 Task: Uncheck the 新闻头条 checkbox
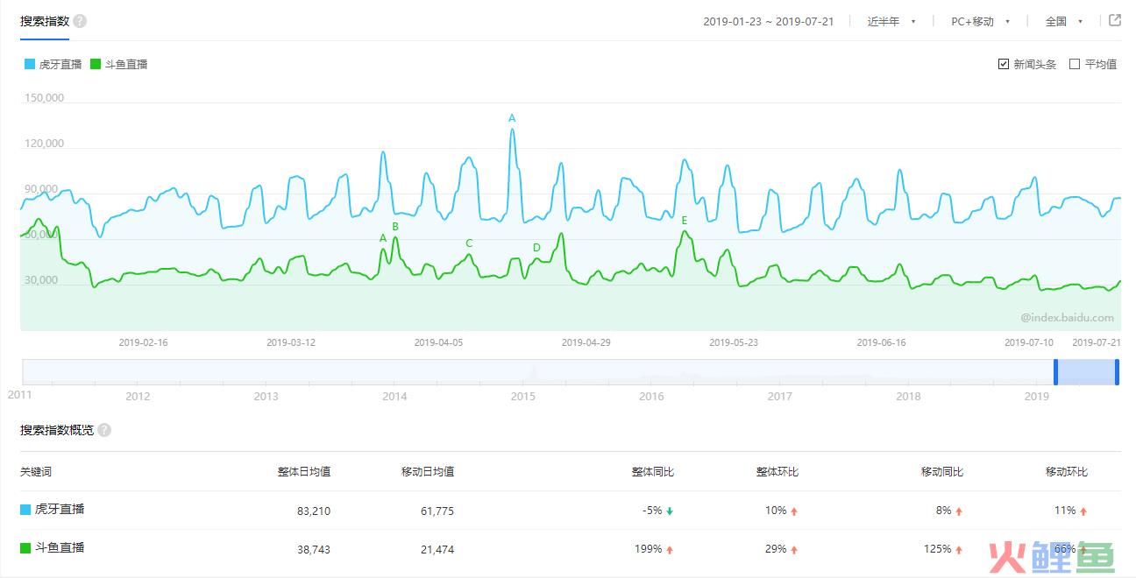(1004, 64)
